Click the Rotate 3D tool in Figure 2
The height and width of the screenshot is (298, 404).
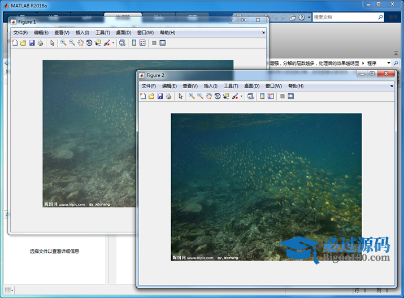[x=218, y=96]
